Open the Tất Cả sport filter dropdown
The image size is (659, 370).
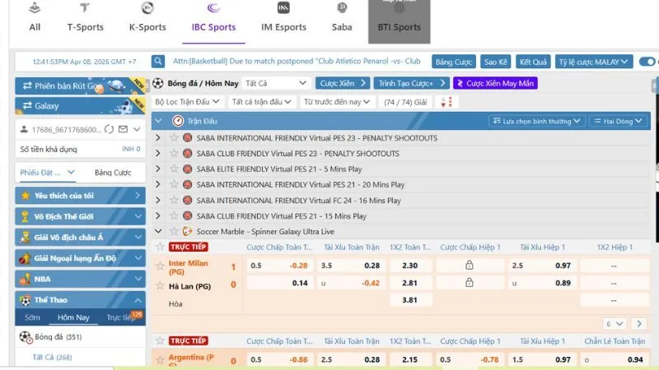(276, 83)
